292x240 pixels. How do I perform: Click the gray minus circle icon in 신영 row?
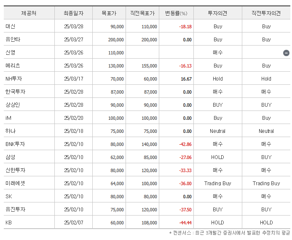click(x=286, y=53)
